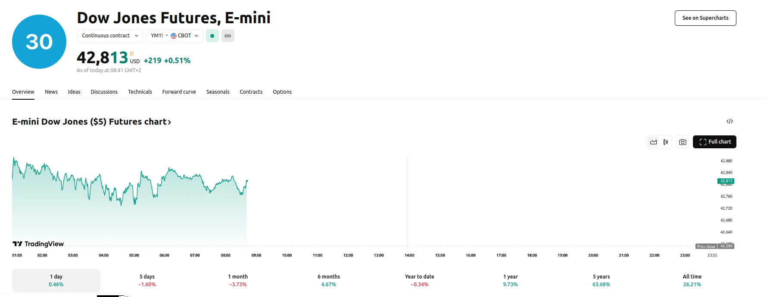Open the Full chart button
The width and height of the screenshot is (767, 297).
(x=714, y=142)
